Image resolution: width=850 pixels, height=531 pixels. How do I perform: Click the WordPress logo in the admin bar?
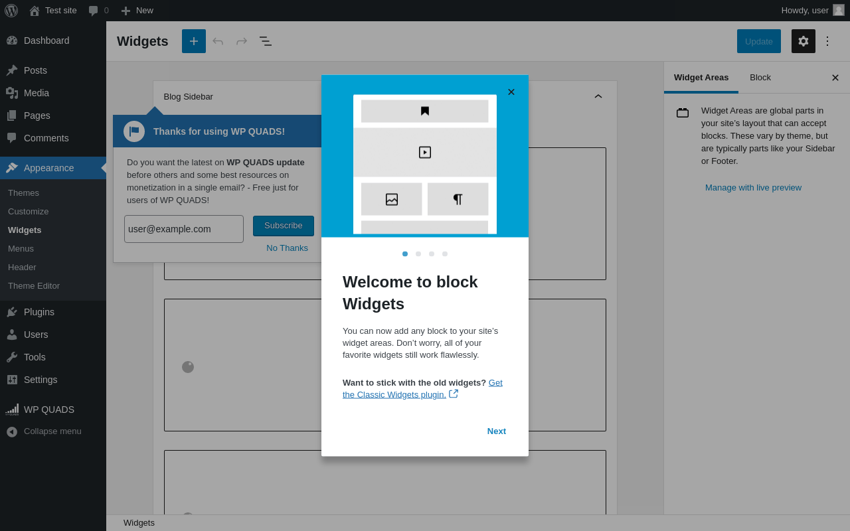point(11,11)
